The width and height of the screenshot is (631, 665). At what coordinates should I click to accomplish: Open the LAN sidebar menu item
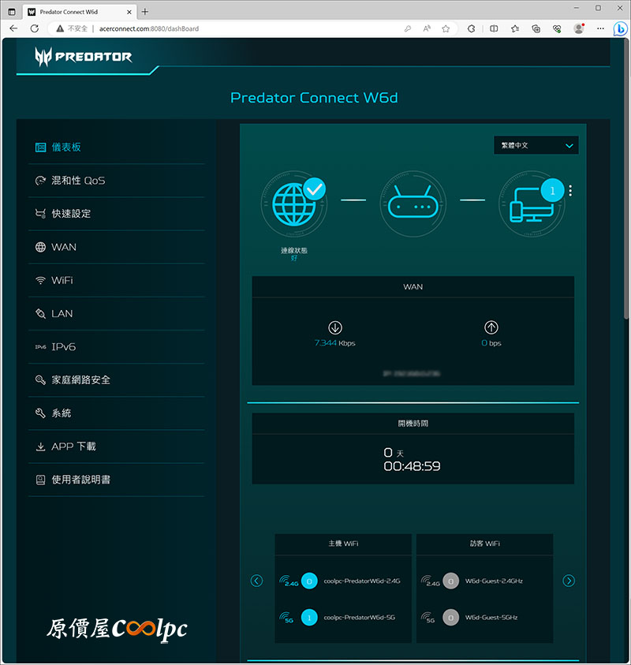pos(116,313)
